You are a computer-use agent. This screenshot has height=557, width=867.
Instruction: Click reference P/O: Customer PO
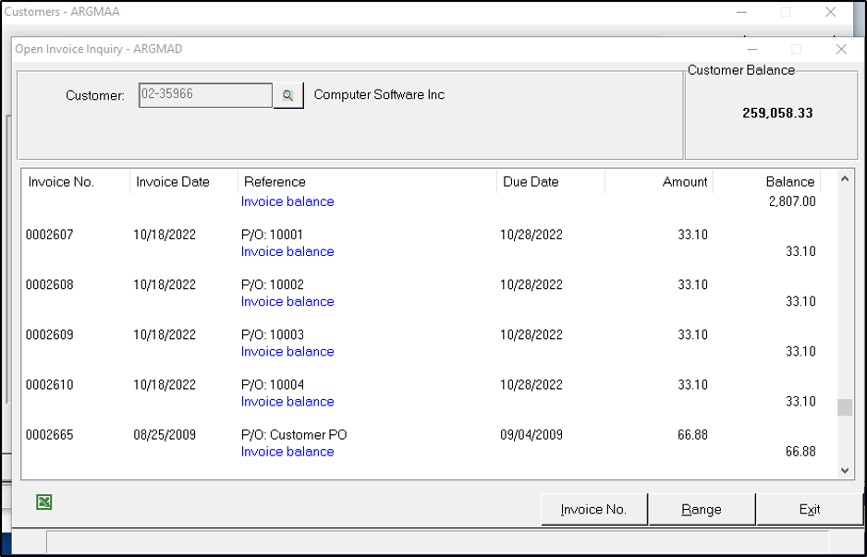(x=294, y=435)
